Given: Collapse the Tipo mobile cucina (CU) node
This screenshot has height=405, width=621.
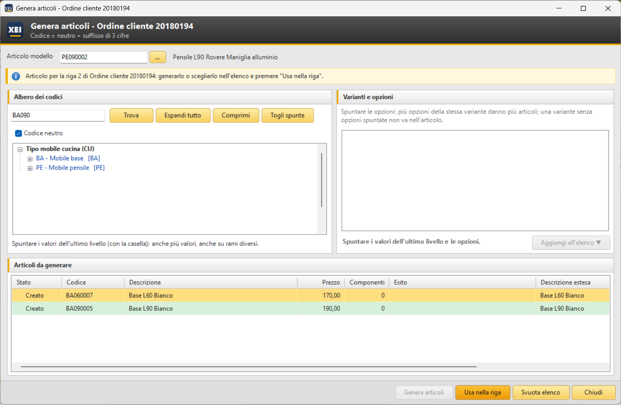Looking at the screenshot, I should click(20, 149).
